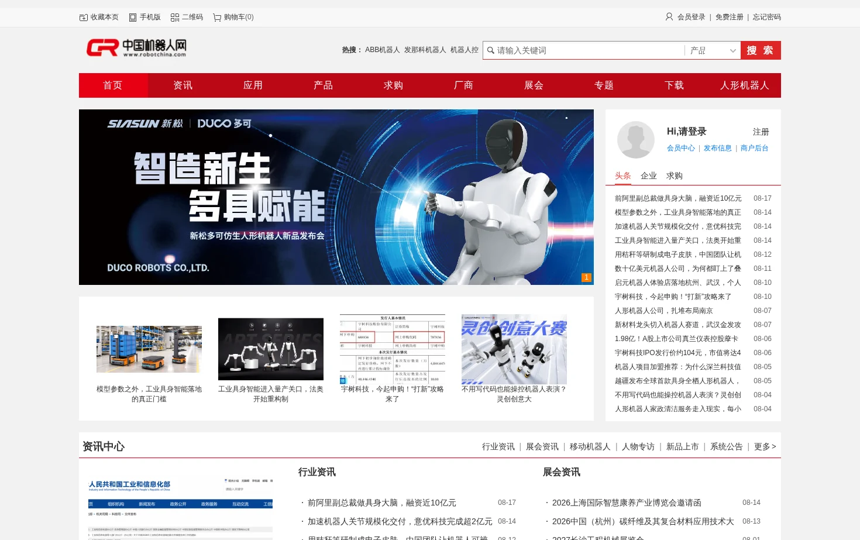Click hot search term 发那科机器人
860x540 pixels.
pos(425,50)
